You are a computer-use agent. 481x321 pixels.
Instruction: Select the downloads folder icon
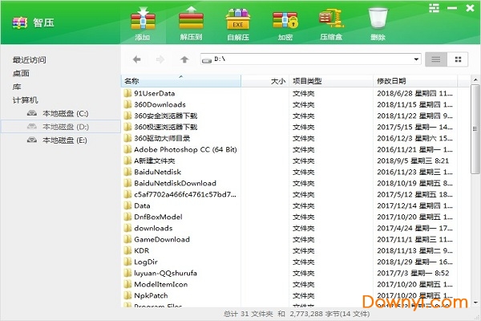[x=127, y=228]
